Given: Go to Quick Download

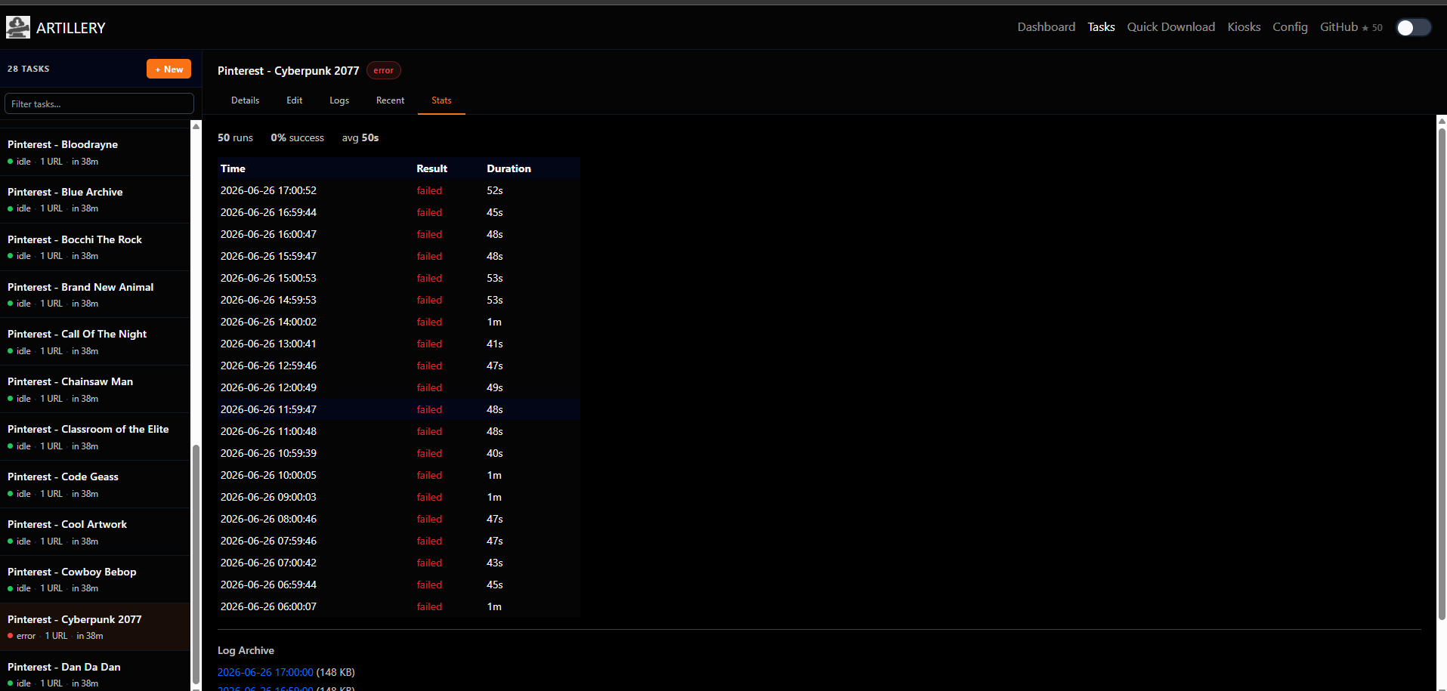Looking at the screenshot, I should click(1170, 27).
